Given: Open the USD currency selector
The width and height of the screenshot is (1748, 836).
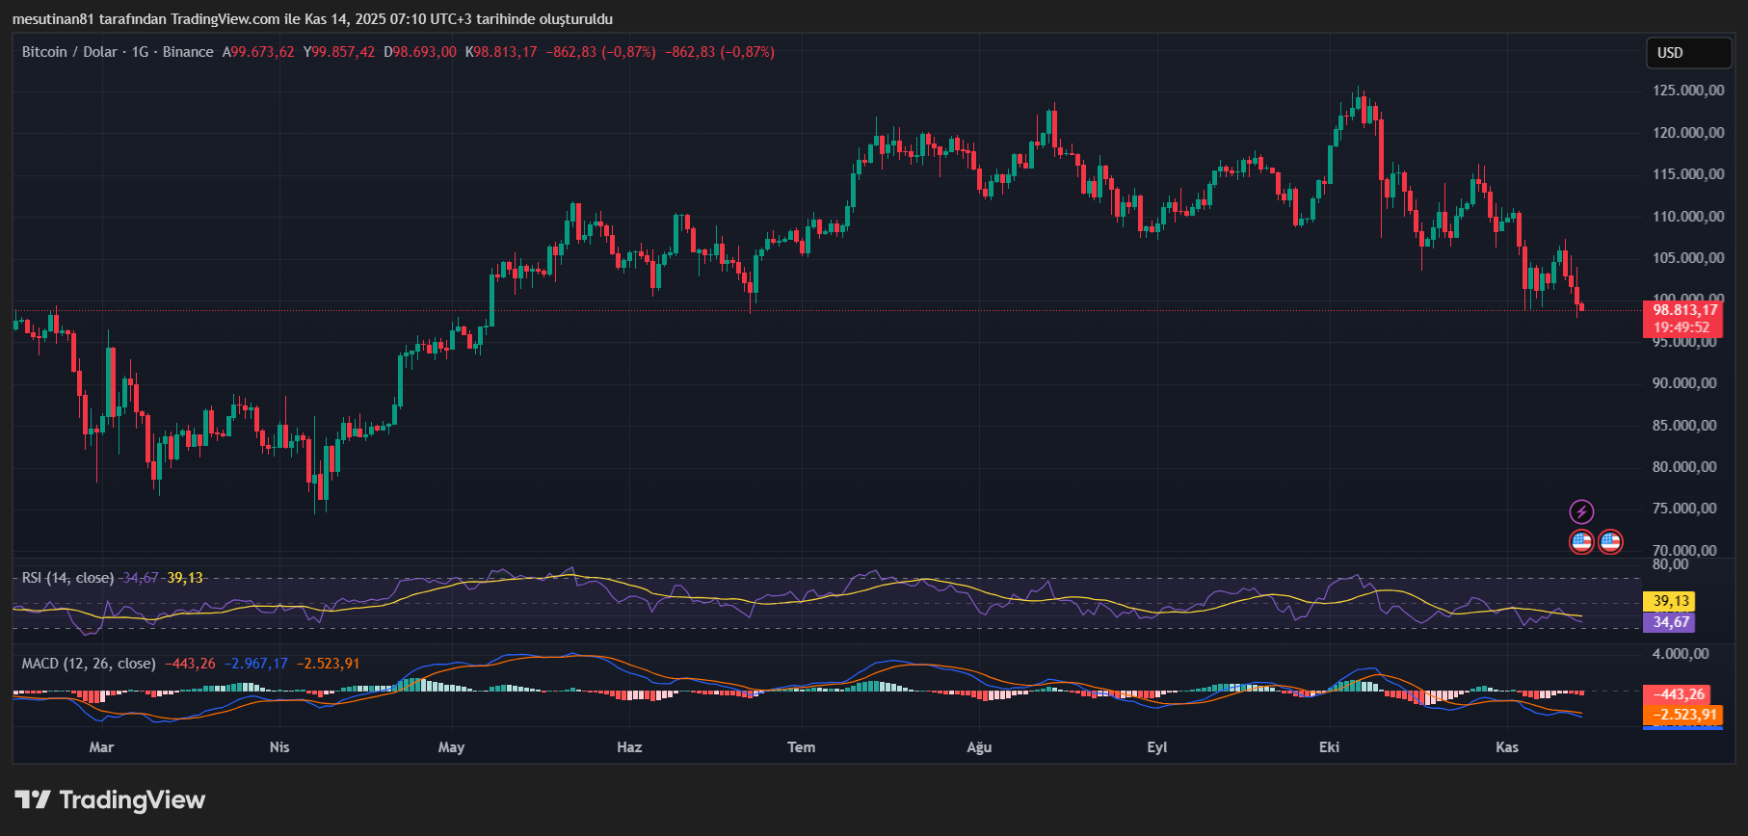Looking at the screenshot, I should 1688,53.
